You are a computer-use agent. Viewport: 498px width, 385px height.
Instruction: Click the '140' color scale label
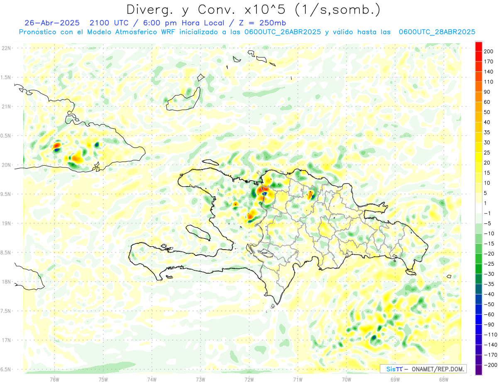point(489,72)
